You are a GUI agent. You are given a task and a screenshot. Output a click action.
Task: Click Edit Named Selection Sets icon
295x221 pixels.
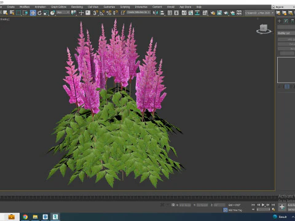point(123,13)
